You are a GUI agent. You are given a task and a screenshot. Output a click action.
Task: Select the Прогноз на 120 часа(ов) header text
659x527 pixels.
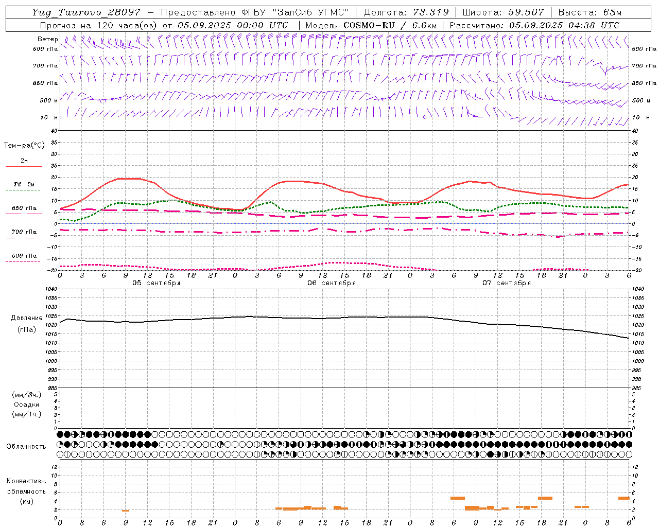pos(99,25)
